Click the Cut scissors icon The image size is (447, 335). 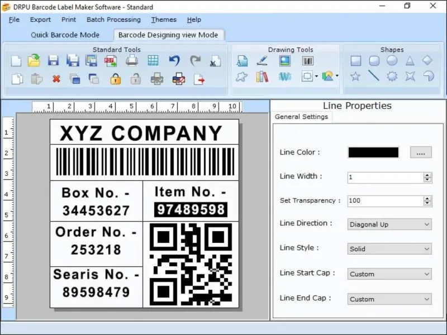tap(215, 61)
